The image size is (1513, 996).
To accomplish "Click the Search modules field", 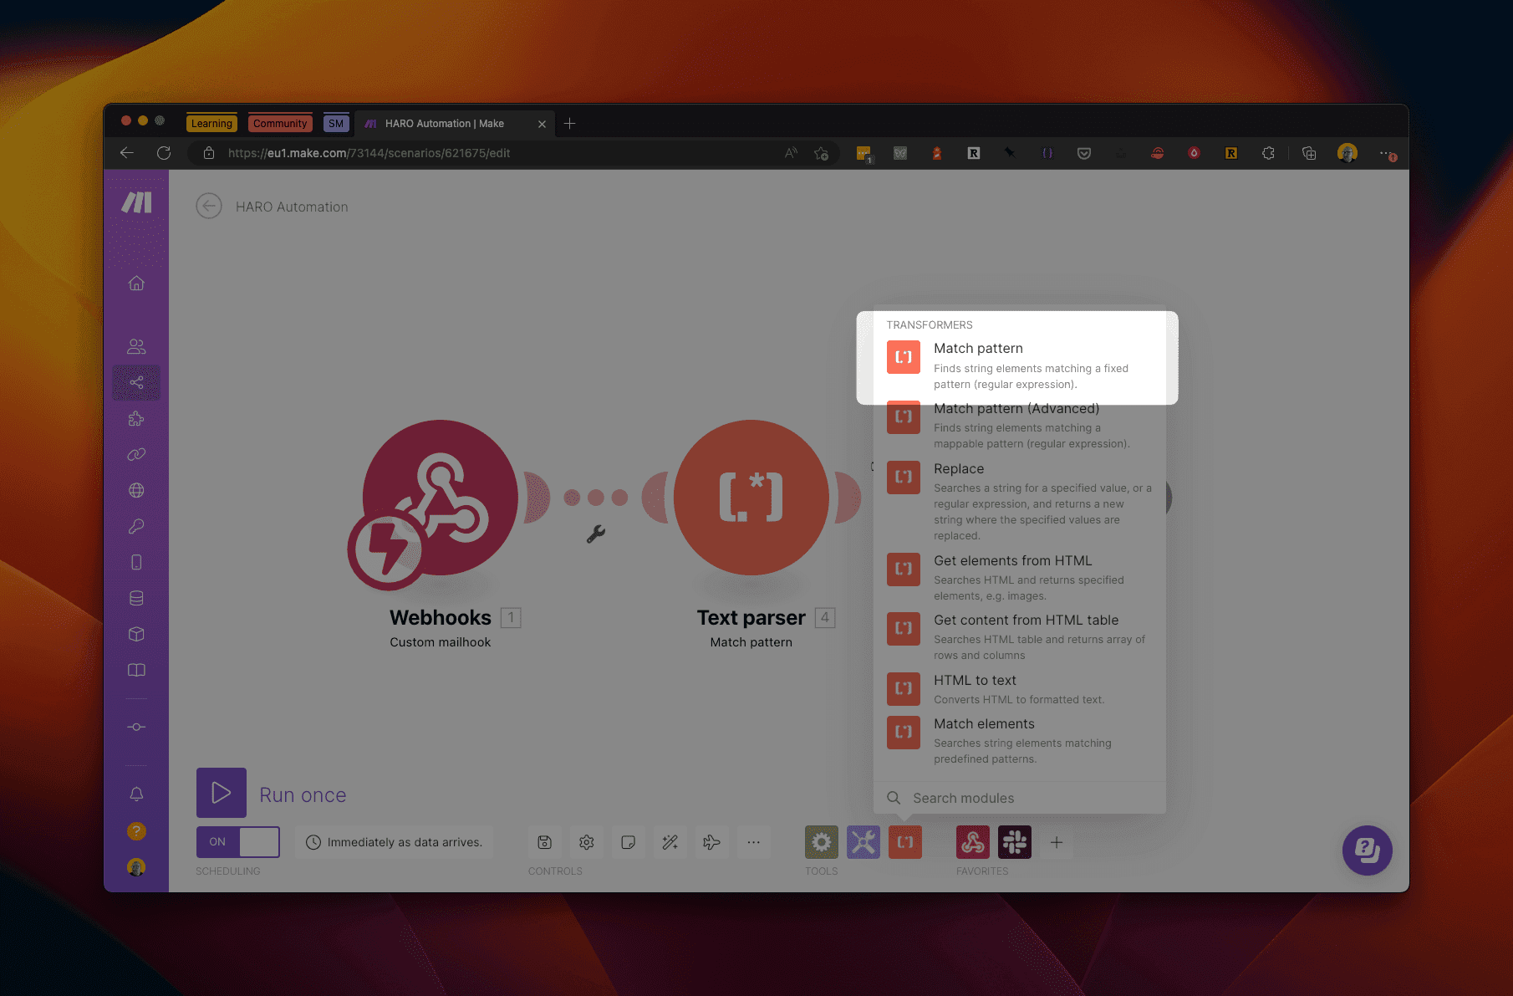I will [x=1019, y=798].
